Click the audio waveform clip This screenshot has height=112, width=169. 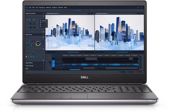[100, 65]
